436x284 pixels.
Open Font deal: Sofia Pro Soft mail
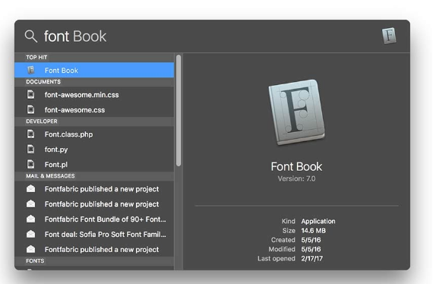tap(94, 234)
